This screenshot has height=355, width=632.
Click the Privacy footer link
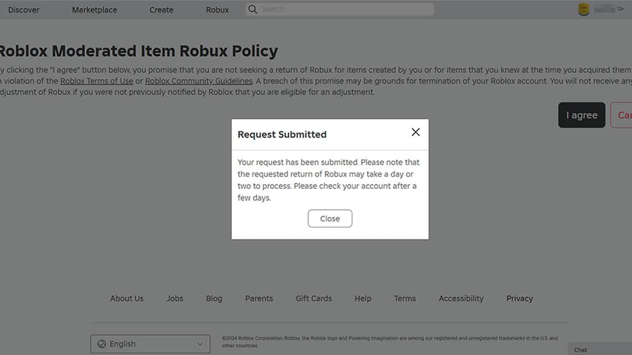click(519, 298)
